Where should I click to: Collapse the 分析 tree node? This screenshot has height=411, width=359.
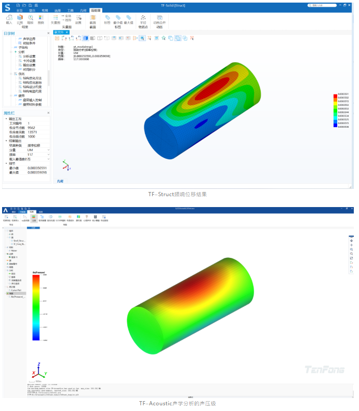pos(11,52)
